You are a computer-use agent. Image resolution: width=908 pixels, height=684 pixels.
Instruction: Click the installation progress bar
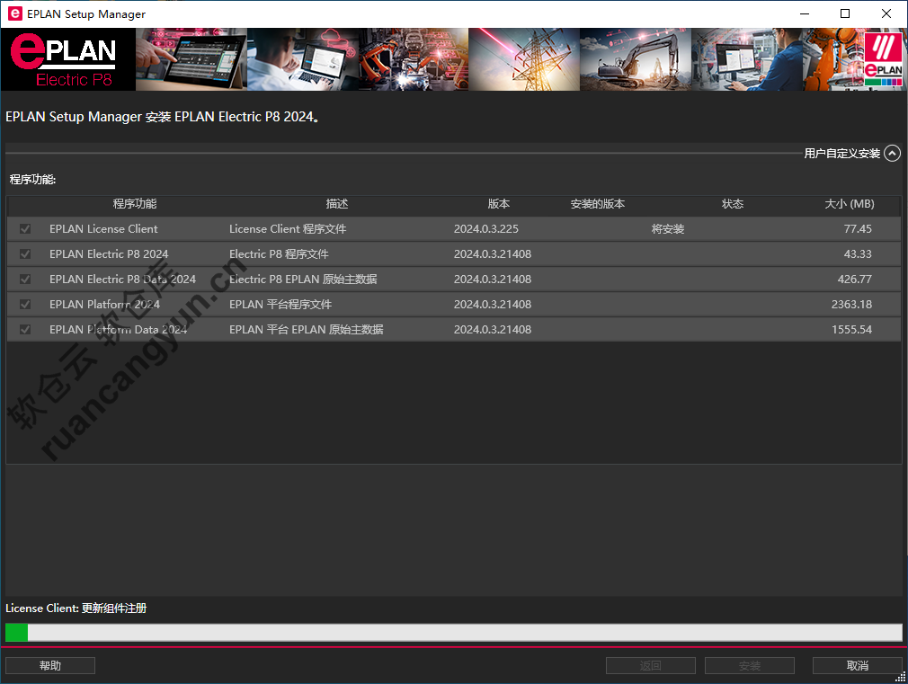(x=453, y=633)
